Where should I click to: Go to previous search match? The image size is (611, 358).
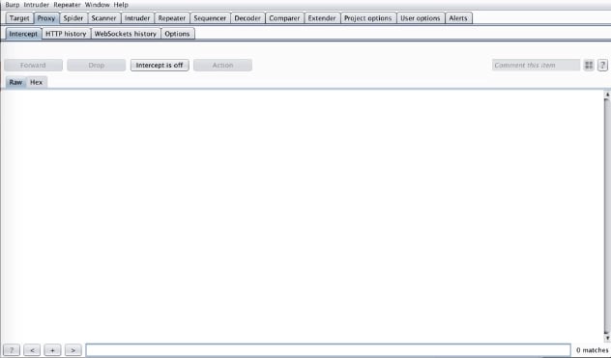click(x=32, y=350)
